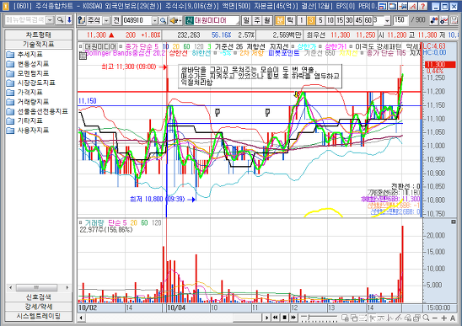
Task: Click the 전 button beside stock code
Action: click(x=116, y=20)
